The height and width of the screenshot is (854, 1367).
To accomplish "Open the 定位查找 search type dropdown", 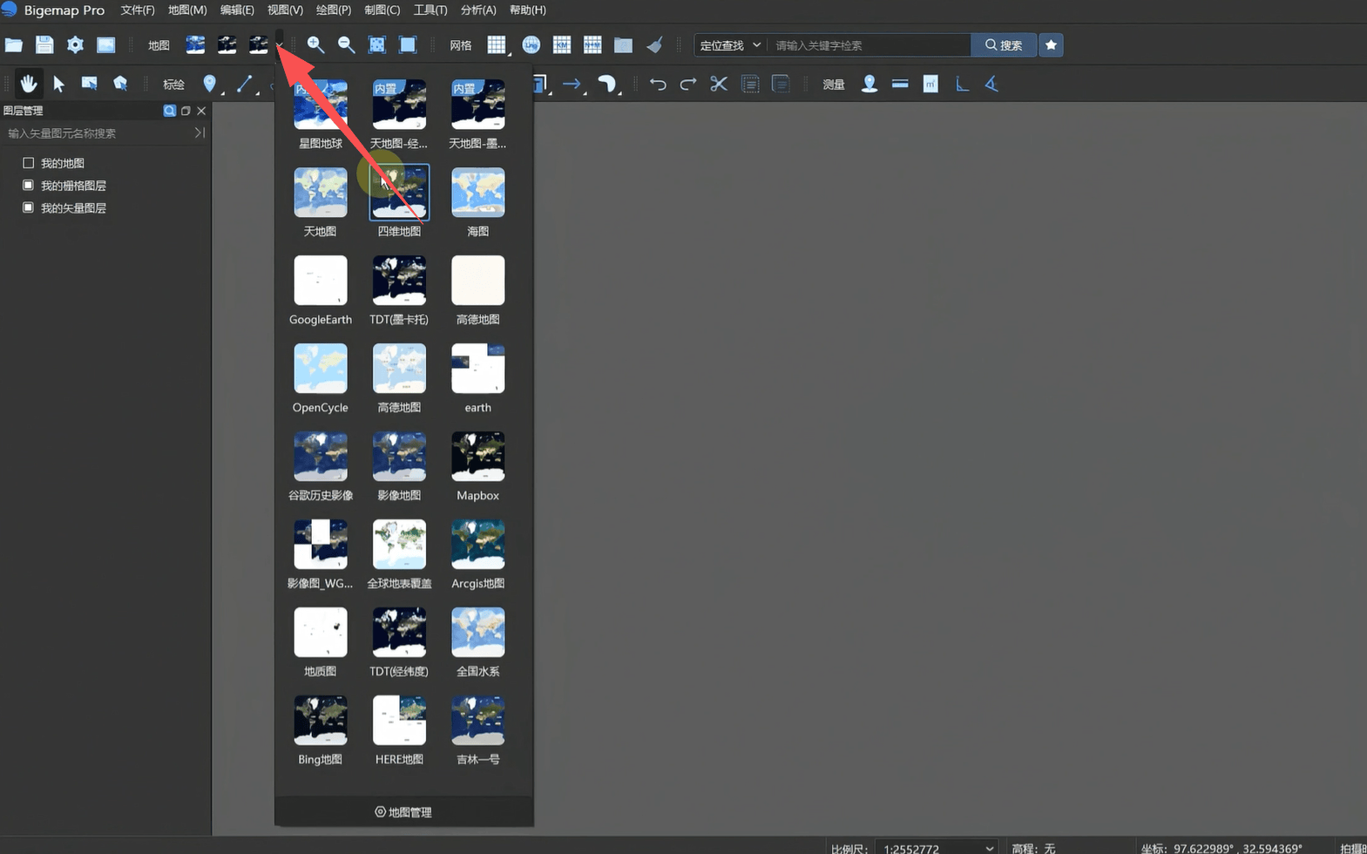I will (730, 45).
